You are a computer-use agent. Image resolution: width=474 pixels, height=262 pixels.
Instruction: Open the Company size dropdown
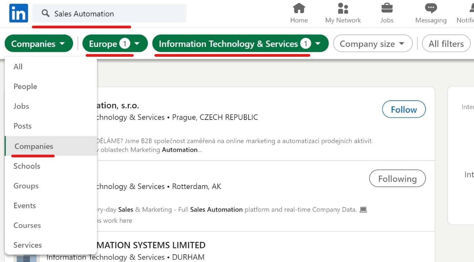(372, 44)
